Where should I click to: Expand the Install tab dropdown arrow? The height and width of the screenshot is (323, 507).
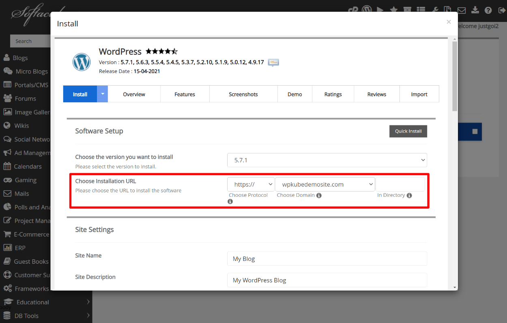[x=103, y=94]
